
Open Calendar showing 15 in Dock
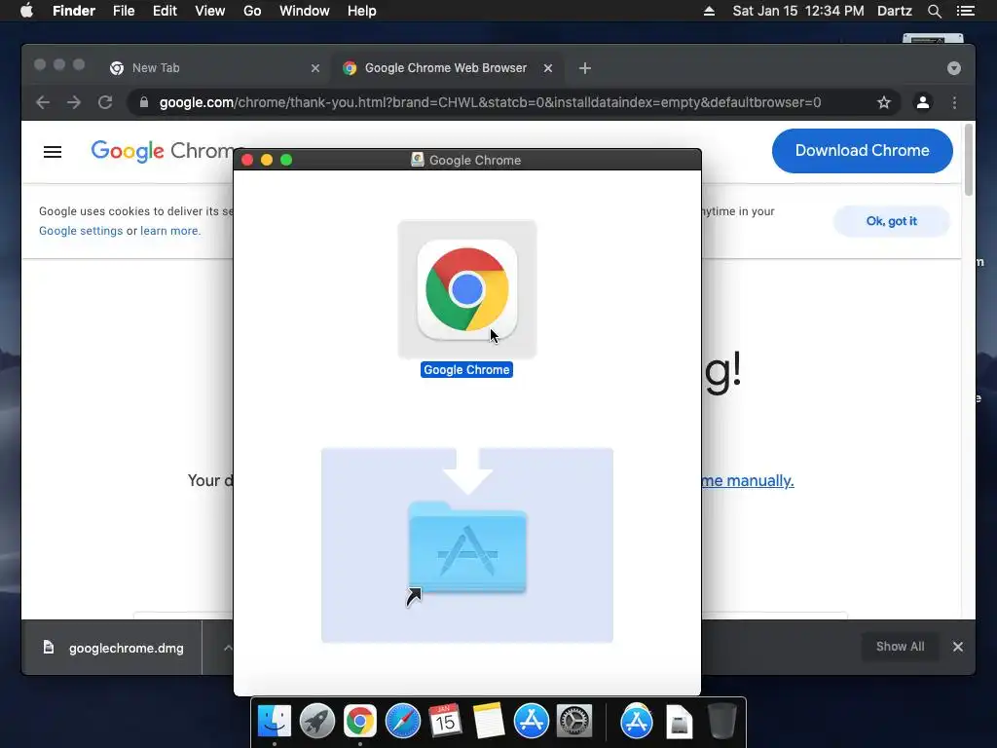[x=445, y=722]
